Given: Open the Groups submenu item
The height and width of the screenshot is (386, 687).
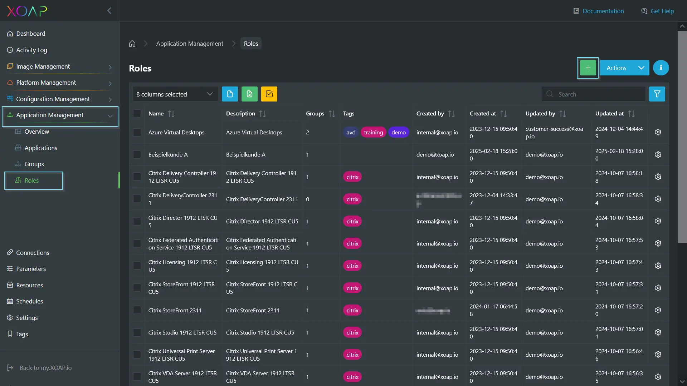Looking at the screenshot, I should pyautogui.click(x=34, y=164).
